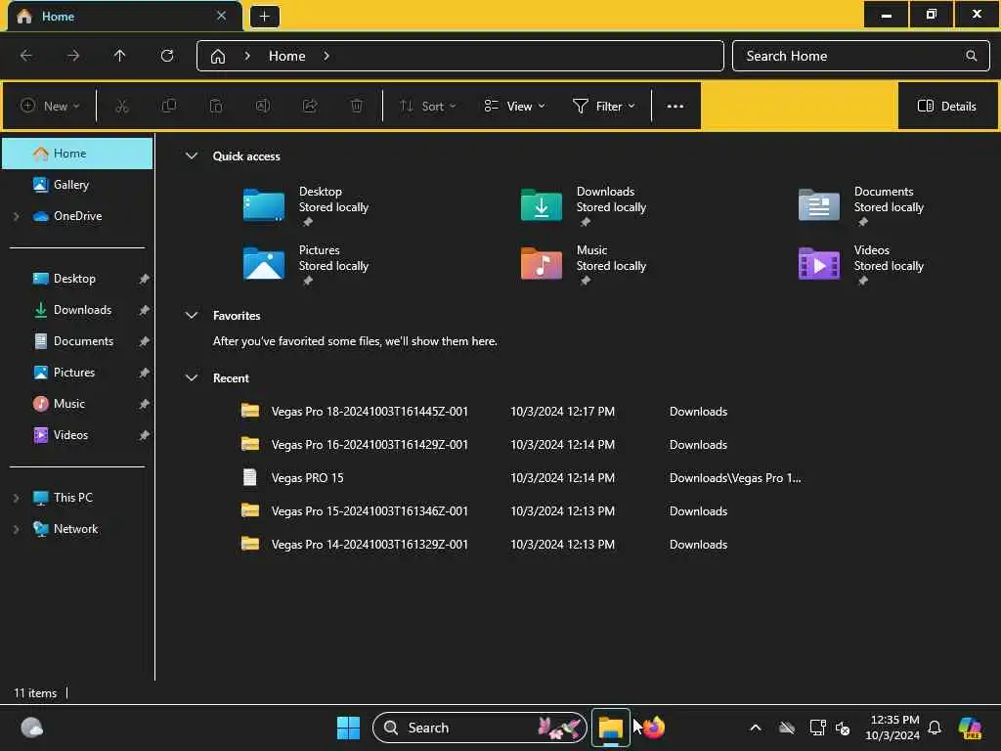1001x751 pixels.
Task: Click the home icon in address bar
Action: click(218, 56)
